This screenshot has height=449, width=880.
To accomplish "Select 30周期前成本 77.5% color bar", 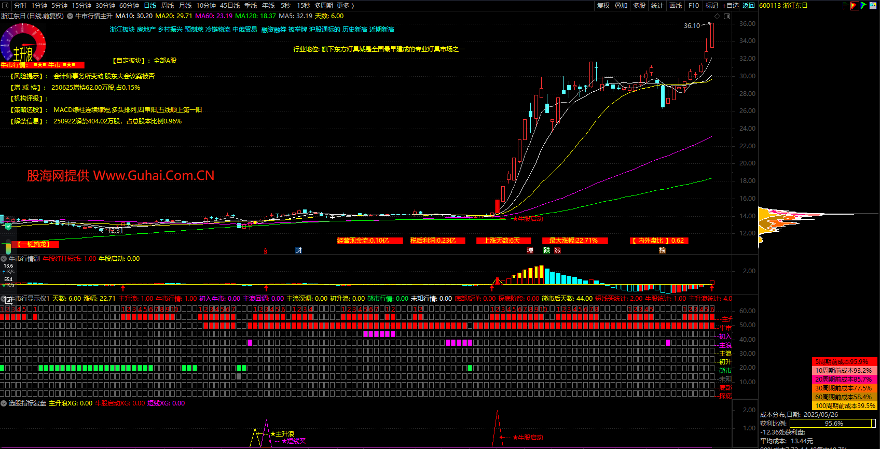I will tap(844, 388).
